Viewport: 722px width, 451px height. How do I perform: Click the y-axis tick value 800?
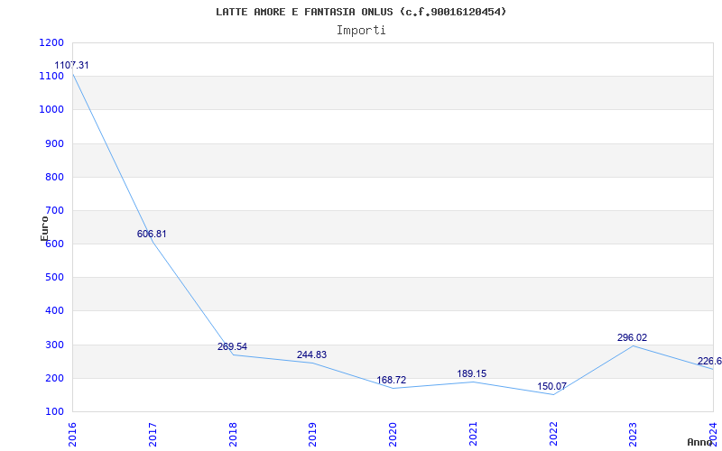pos(55,177)
